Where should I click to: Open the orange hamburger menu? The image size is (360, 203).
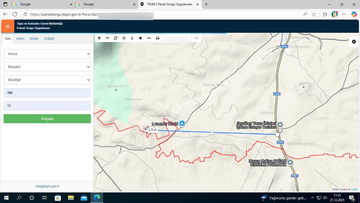[x=8, y=26]
